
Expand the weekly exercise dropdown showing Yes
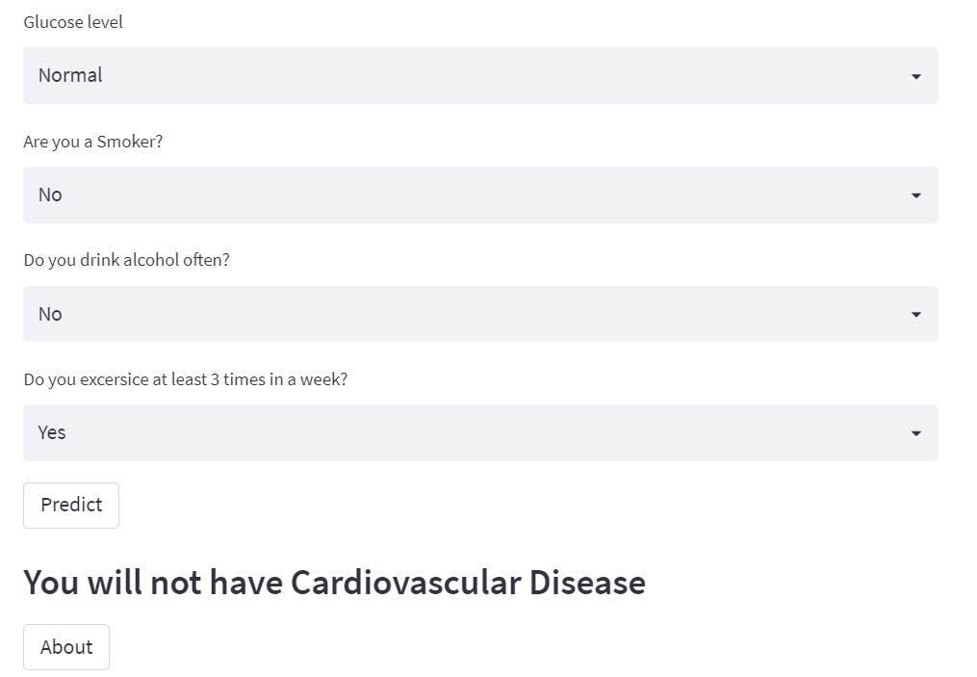coord(481,432)
